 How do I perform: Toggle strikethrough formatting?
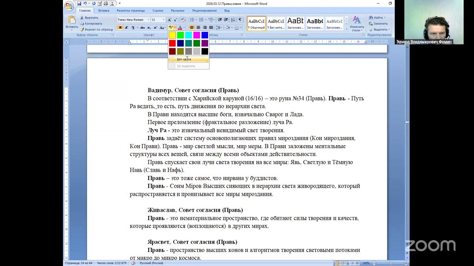[142, 27]
